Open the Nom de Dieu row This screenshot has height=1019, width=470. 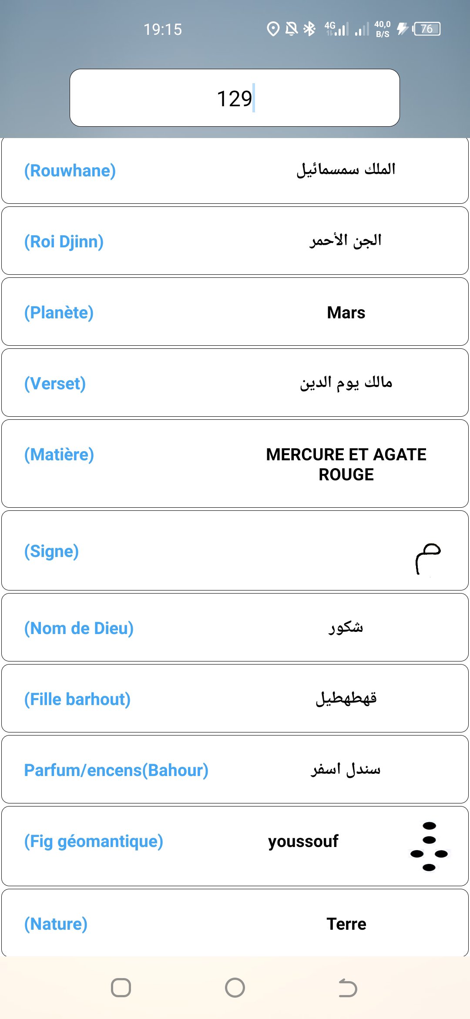point(235,628)
